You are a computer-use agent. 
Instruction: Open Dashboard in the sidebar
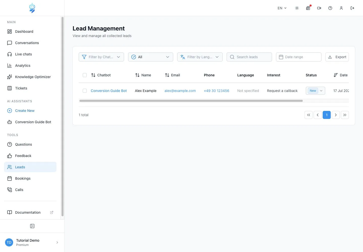click(30, 31)
